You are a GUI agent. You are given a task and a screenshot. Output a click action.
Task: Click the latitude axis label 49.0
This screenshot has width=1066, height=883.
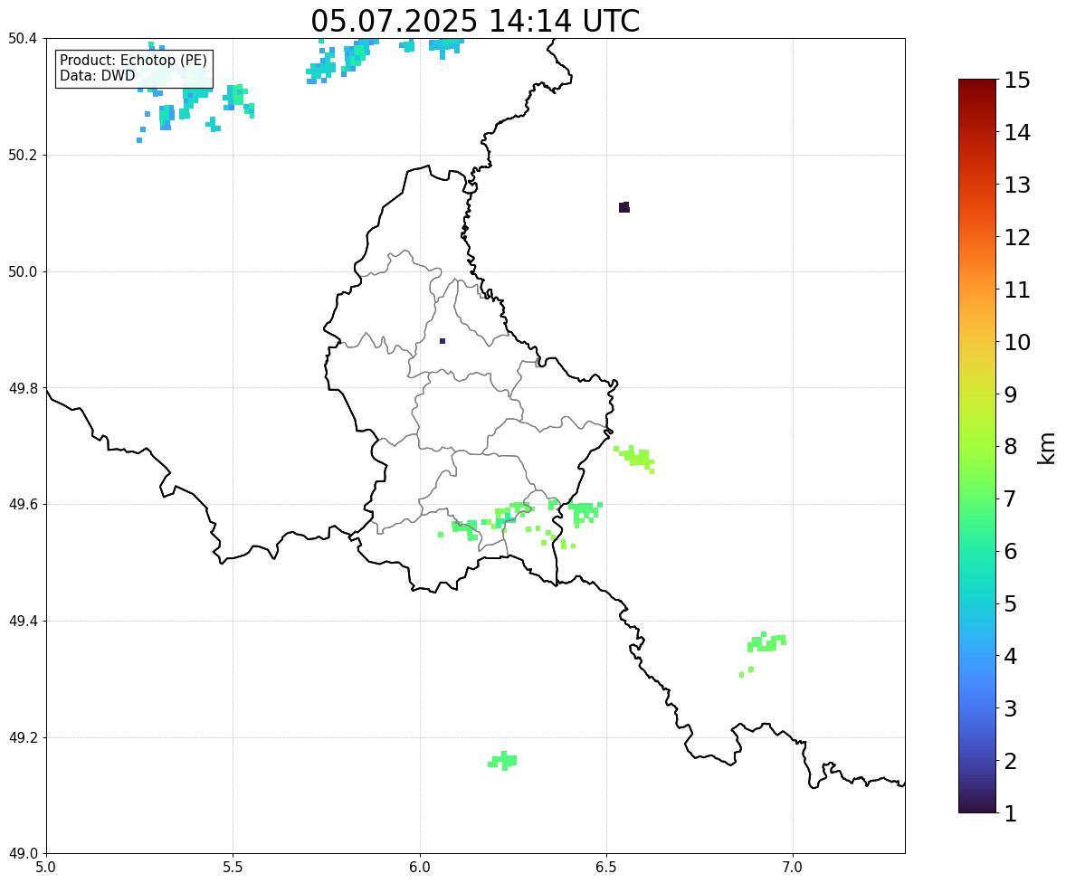tap(23, 854)
